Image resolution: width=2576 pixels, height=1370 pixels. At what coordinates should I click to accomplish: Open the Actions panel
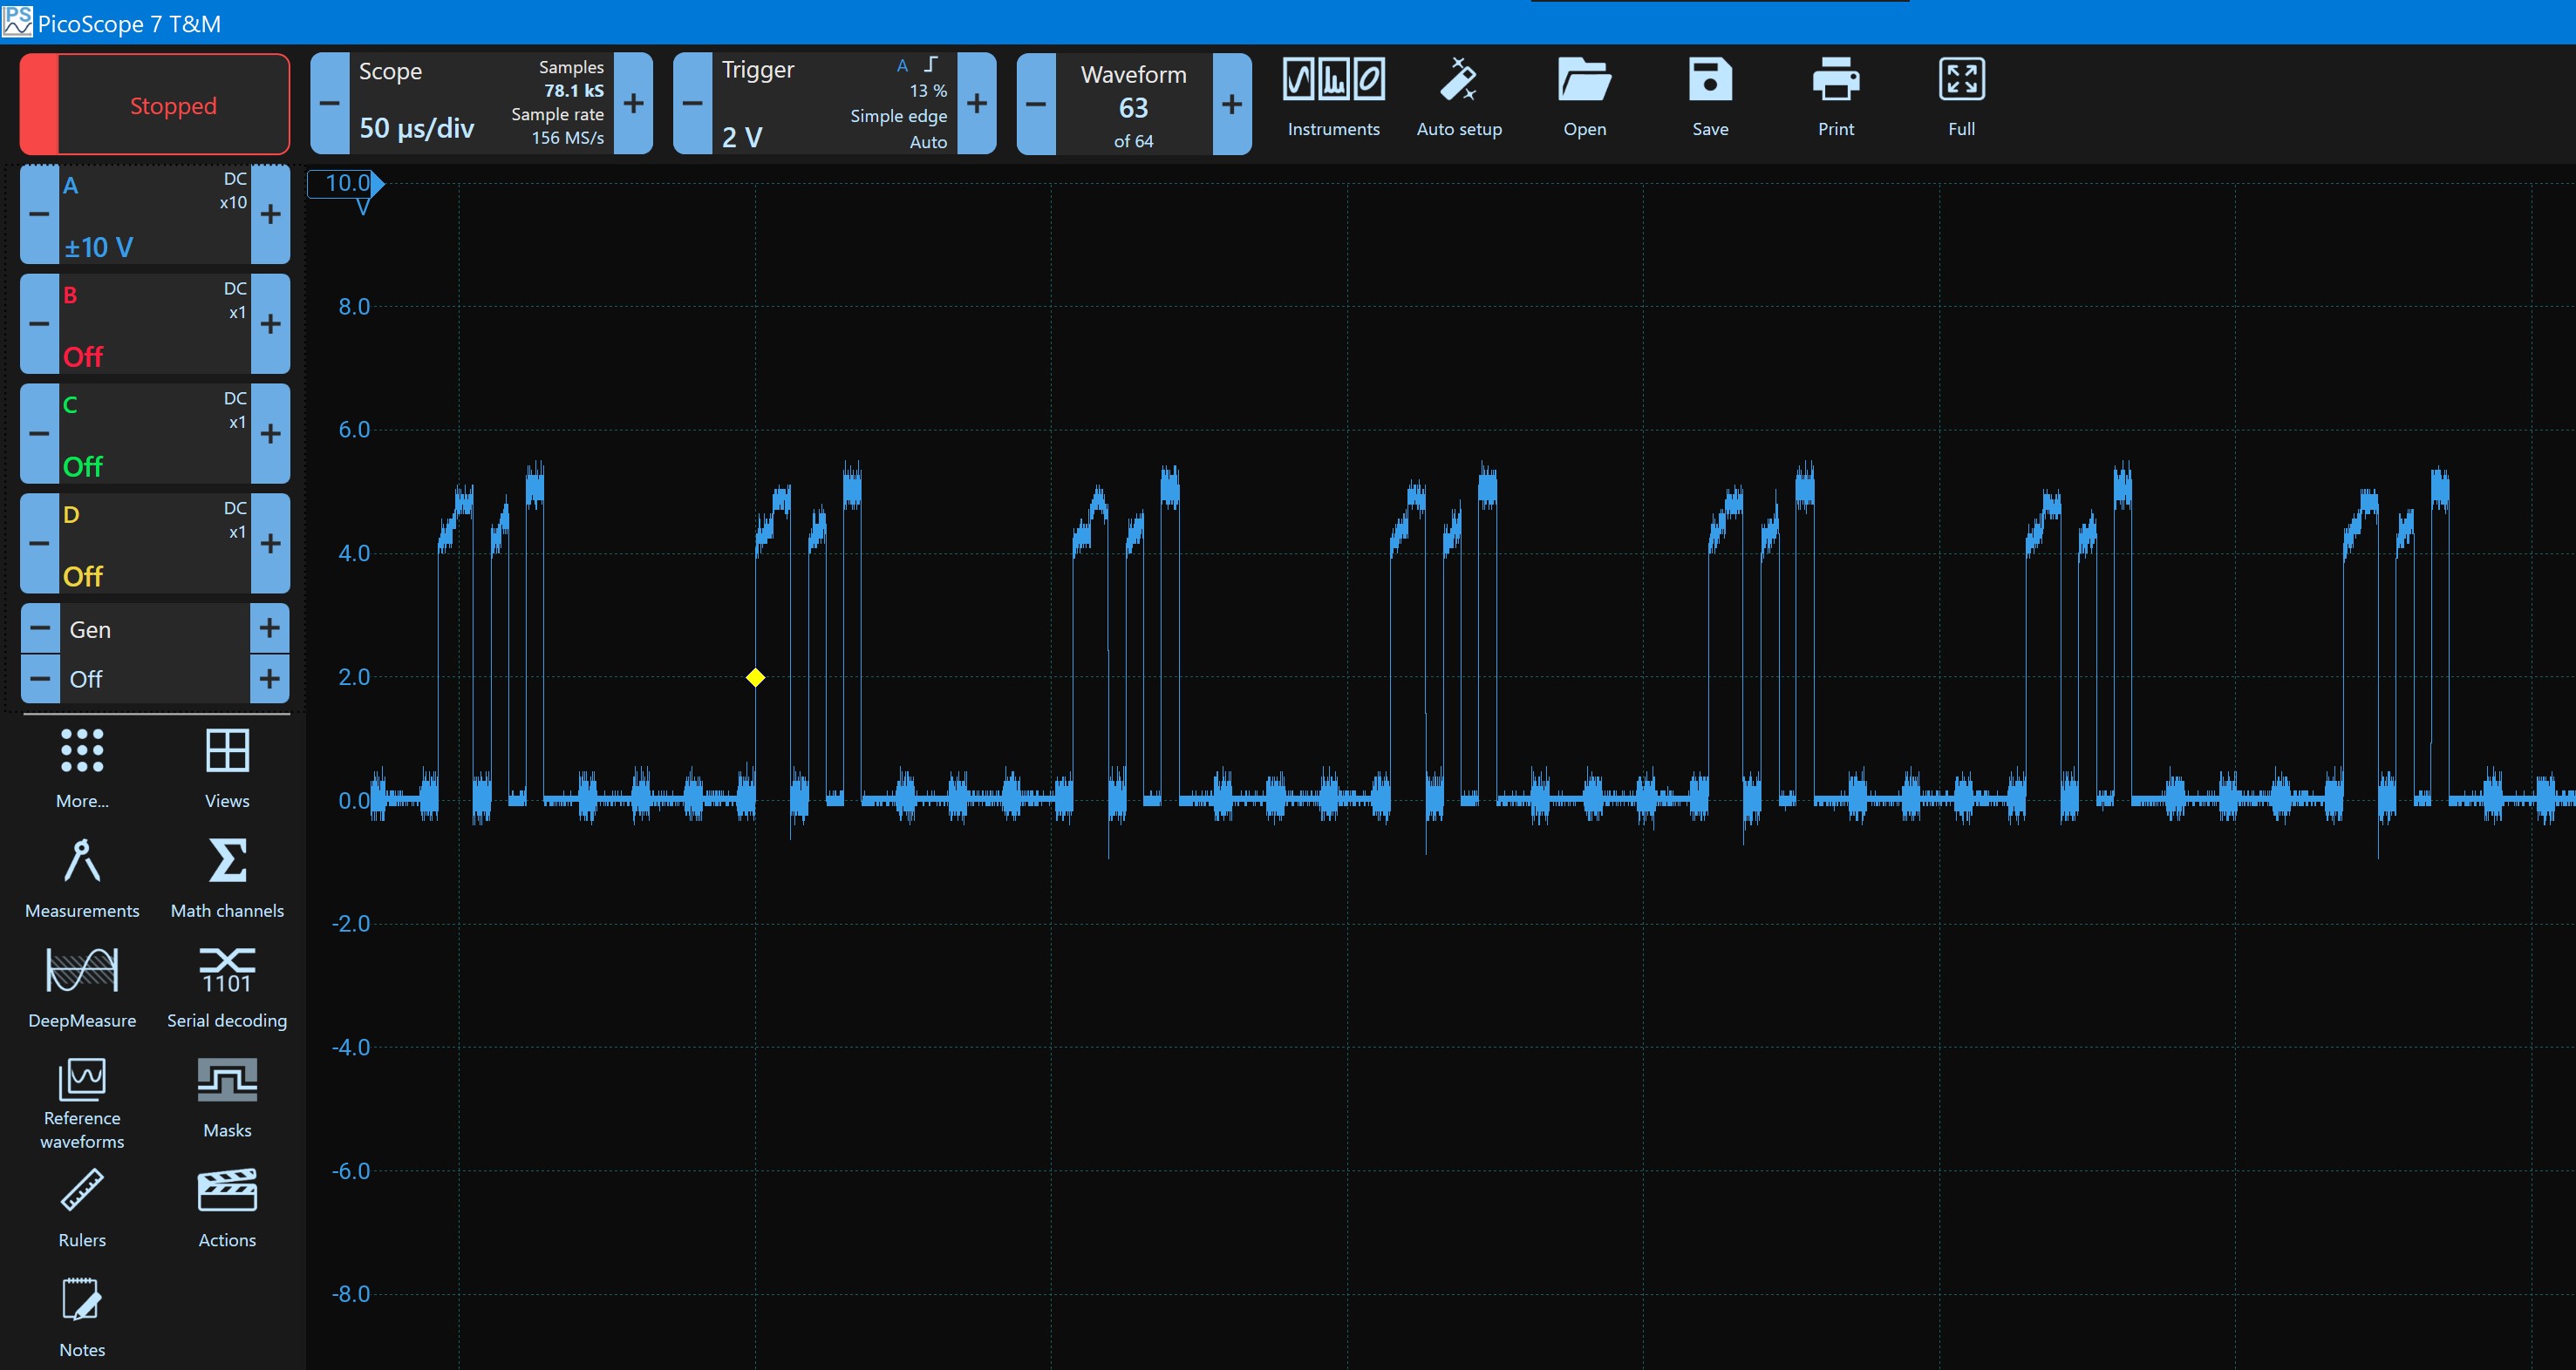pyautogui.click(x=227, y=1207)
